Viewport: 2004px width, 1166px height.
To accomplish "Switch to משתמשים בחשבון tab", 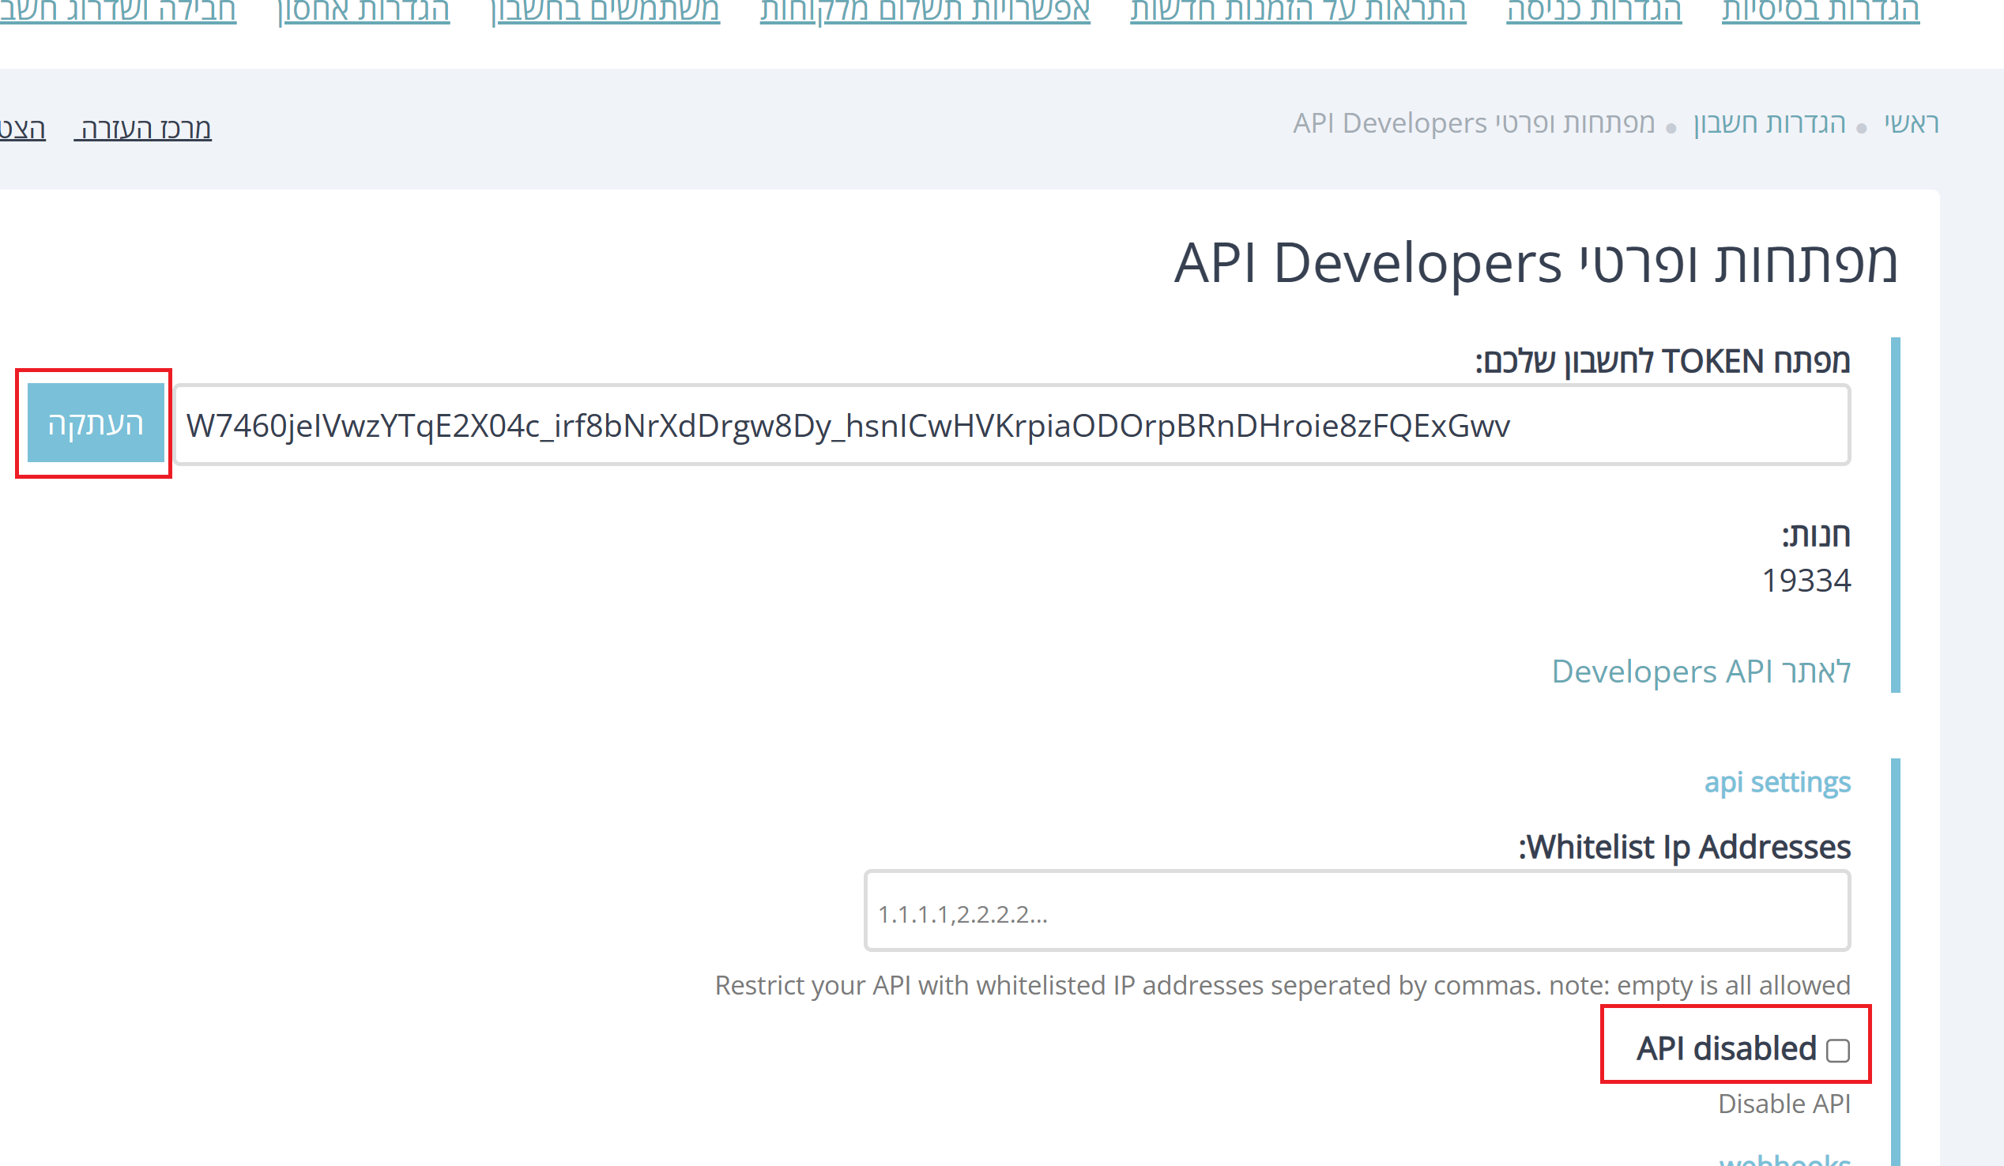I will click(x=605, y=11).
